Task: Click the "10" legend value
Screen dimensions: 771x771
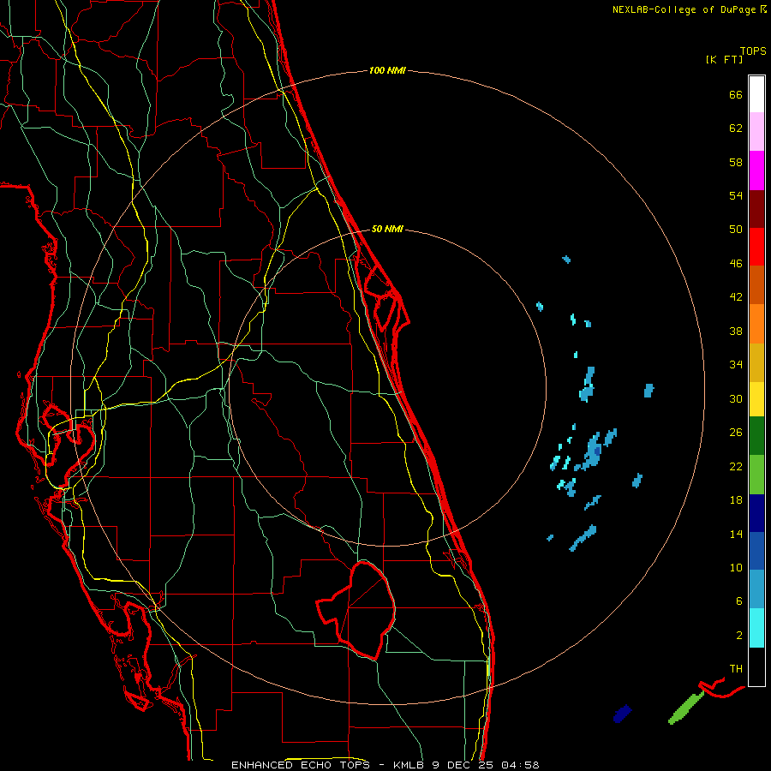Action: tap(736, 567)
